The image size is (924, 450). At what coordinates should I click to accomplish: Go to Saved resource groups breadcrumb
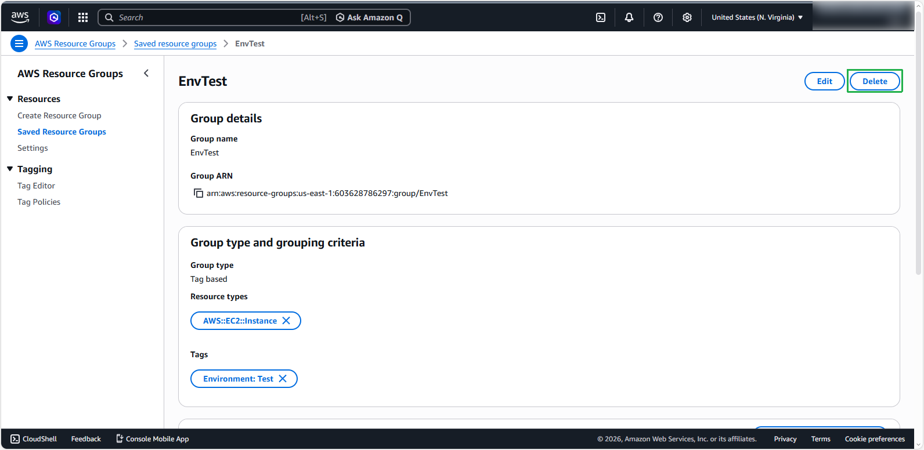175,43
